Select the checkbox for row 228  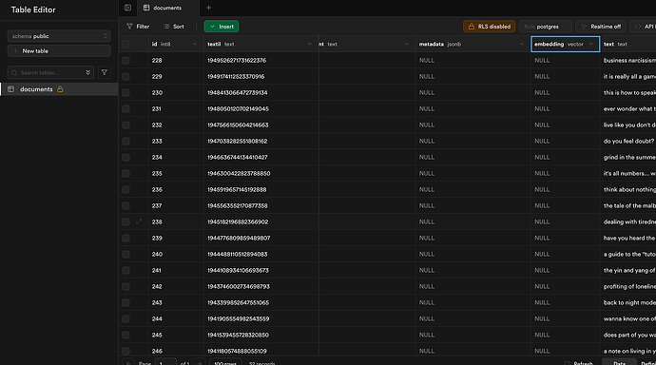pos(125,60)
